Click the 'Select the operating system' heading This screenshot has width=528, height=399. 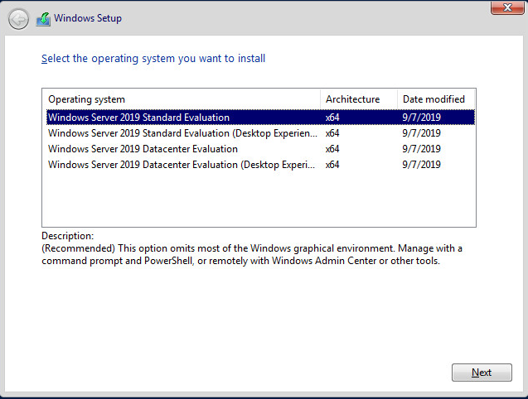coord(153,59)
